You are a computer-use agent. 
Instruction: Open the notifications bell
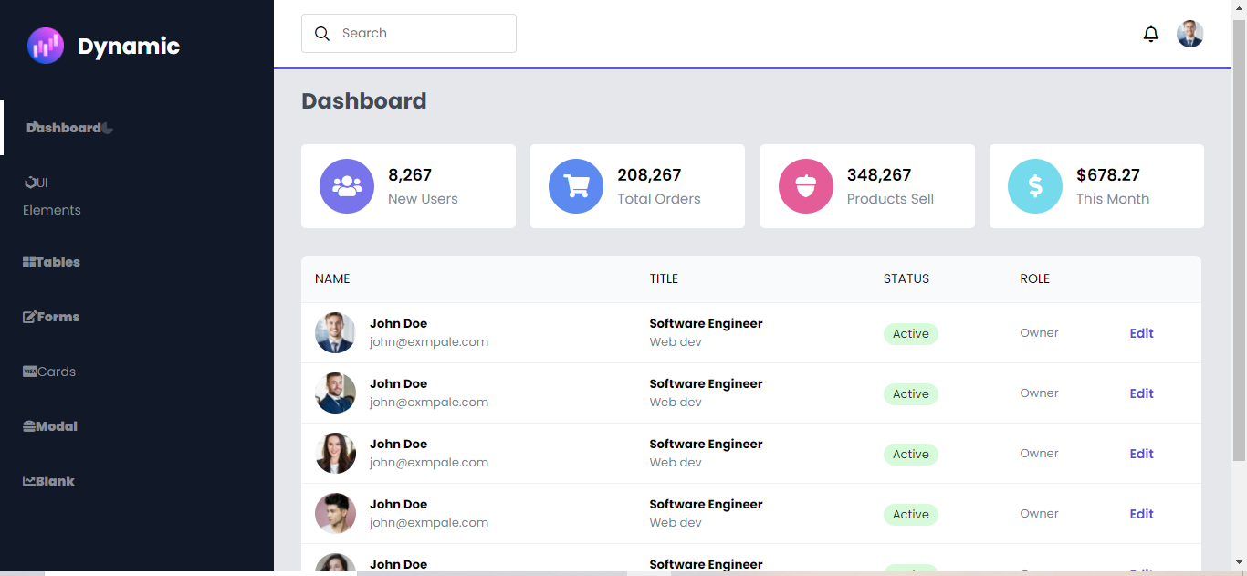[x=1151, y=34]
